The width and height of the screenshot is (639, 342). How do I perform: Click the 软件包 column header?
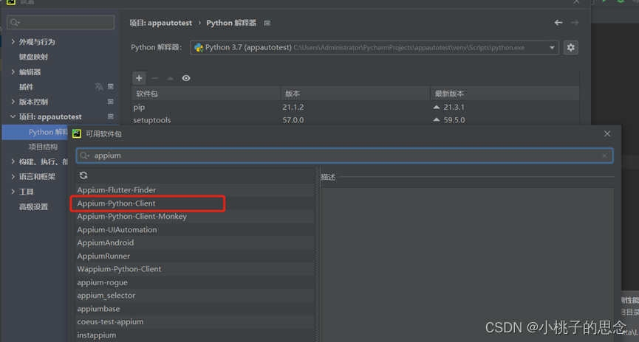[x=206, y=94]
